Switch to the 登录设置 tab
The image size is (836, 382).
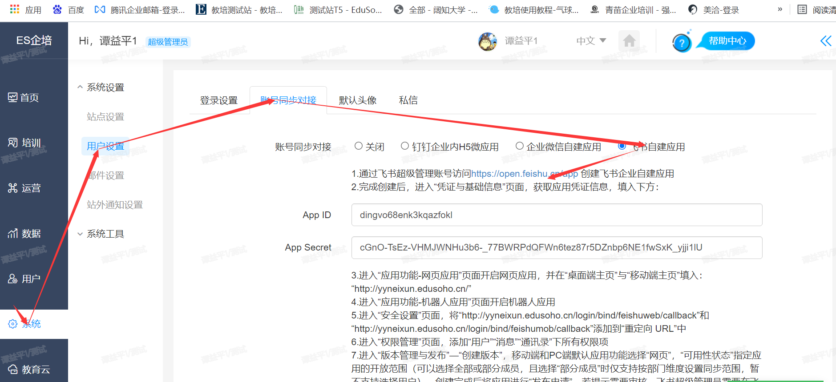click(x=219, y=100)
